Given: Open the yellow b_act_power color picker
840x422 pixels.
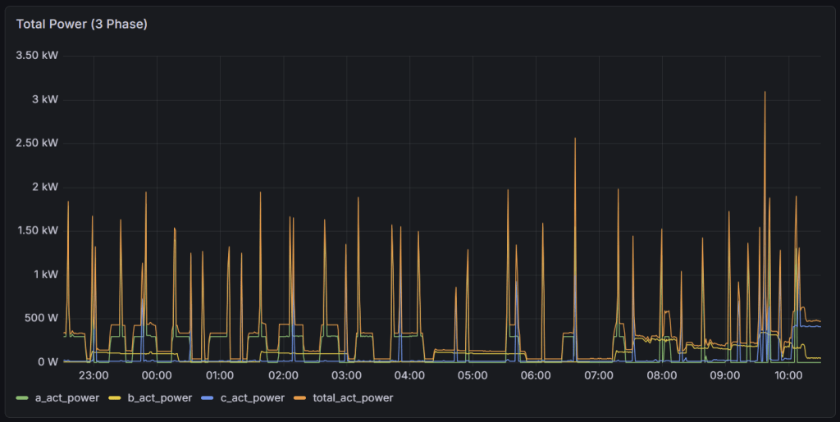Looking at the screenshot, I should click(116, 398).
